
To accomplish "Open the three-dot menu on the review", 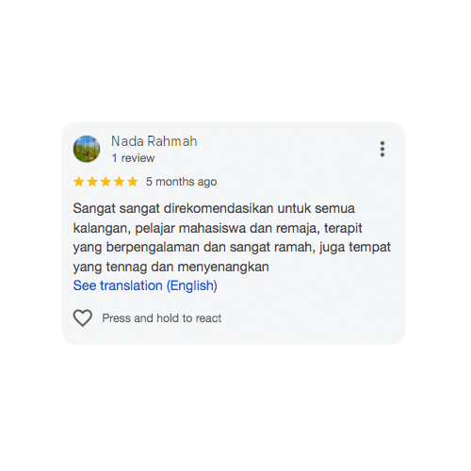I will [x=382, y=149].
